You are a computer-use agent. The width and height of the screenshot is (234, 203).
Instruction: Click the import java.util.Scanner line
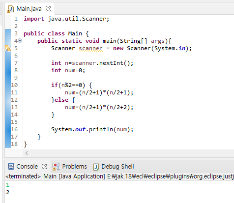tap(66, 19)
